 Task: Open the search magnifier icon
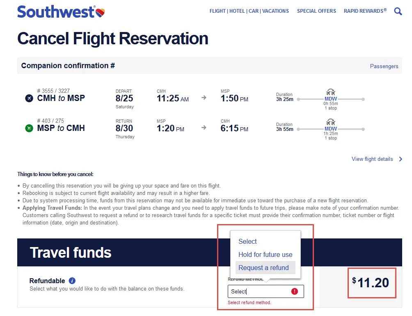pos(398,11)
